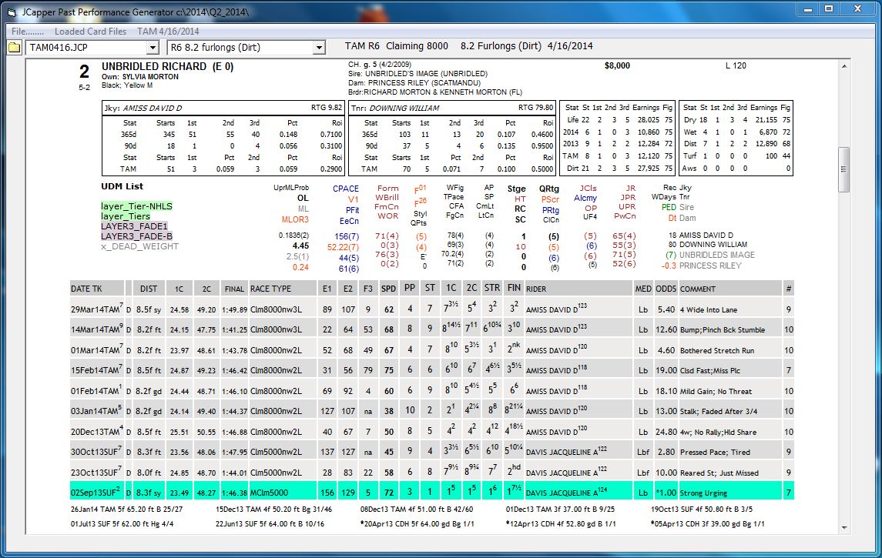Click the jockey rating RTG 9.82
The height and width of the screenshot is (558, 882).
tap(327, 107)
